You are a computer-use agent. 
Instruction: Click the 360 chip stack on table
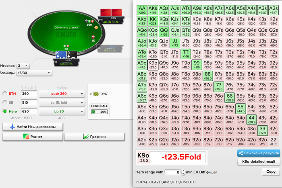[x=89, y=21]
